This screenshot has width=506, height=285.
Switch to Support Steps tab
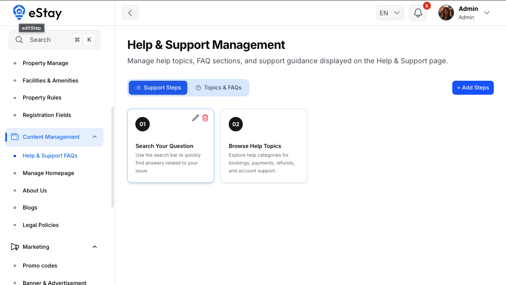158,88
